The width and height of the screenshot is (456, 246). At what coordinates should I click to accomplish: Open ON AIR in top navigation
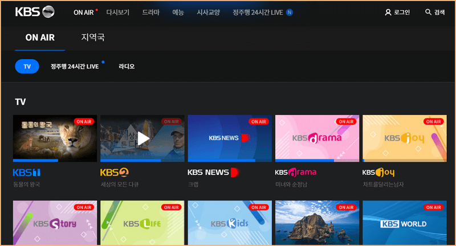click(x=84, y=13)
